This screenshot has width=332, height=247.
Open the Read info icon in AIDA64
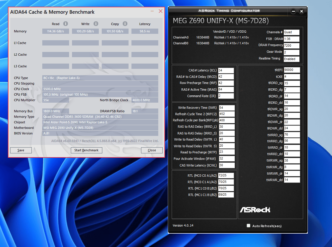66,24
